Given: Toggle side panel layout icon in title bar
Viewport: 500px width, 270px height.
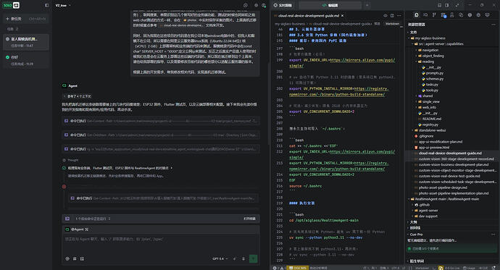Looking at the screenshot, I should pos(447,5).
